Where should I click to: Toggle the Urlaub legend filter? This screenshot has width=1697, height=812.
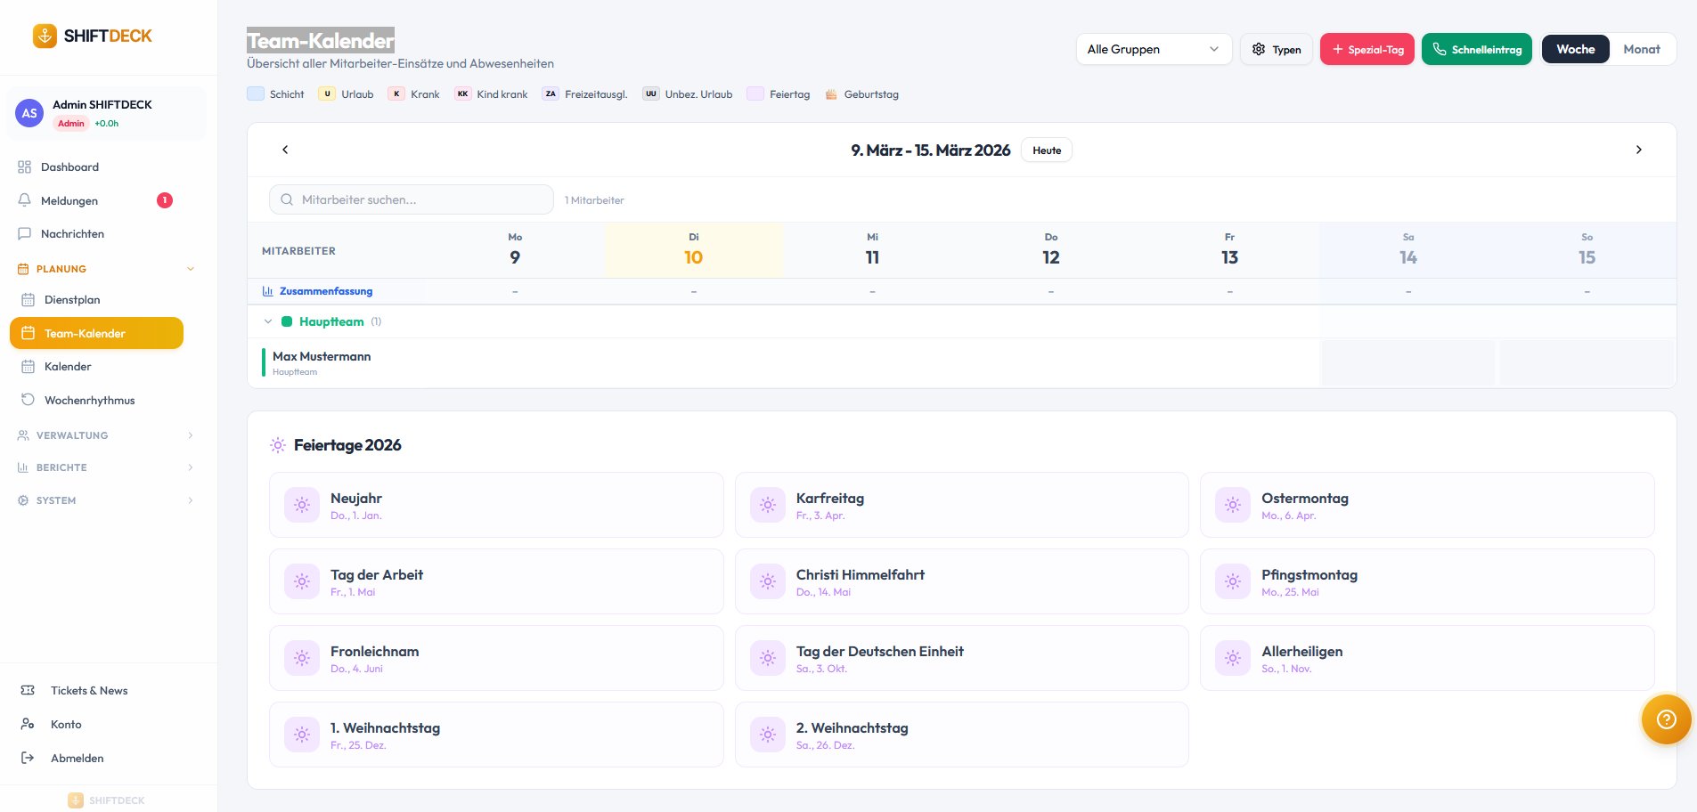coord(347,94)
